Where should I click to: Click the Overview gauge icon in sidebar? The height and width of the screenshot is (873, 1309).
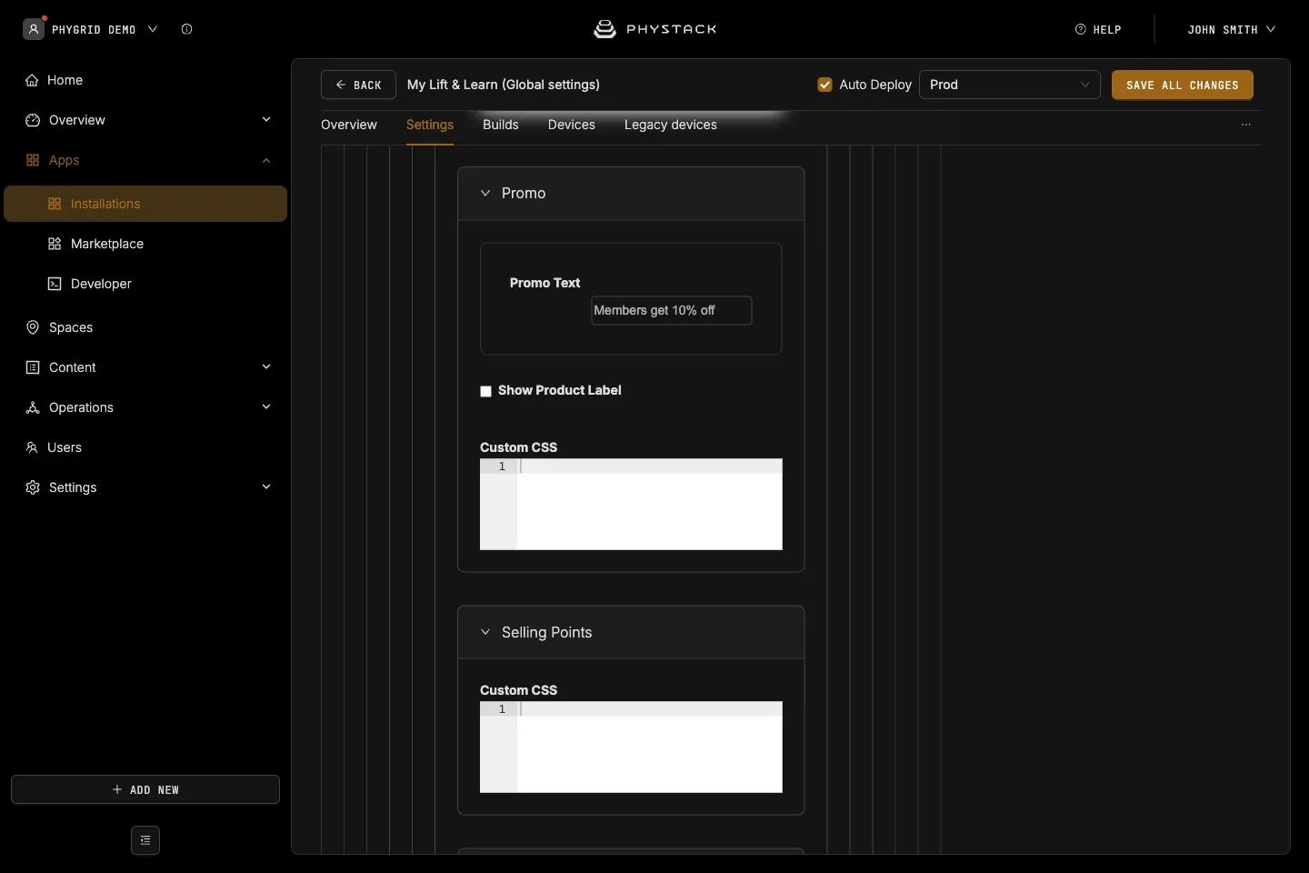click(33, 120)
